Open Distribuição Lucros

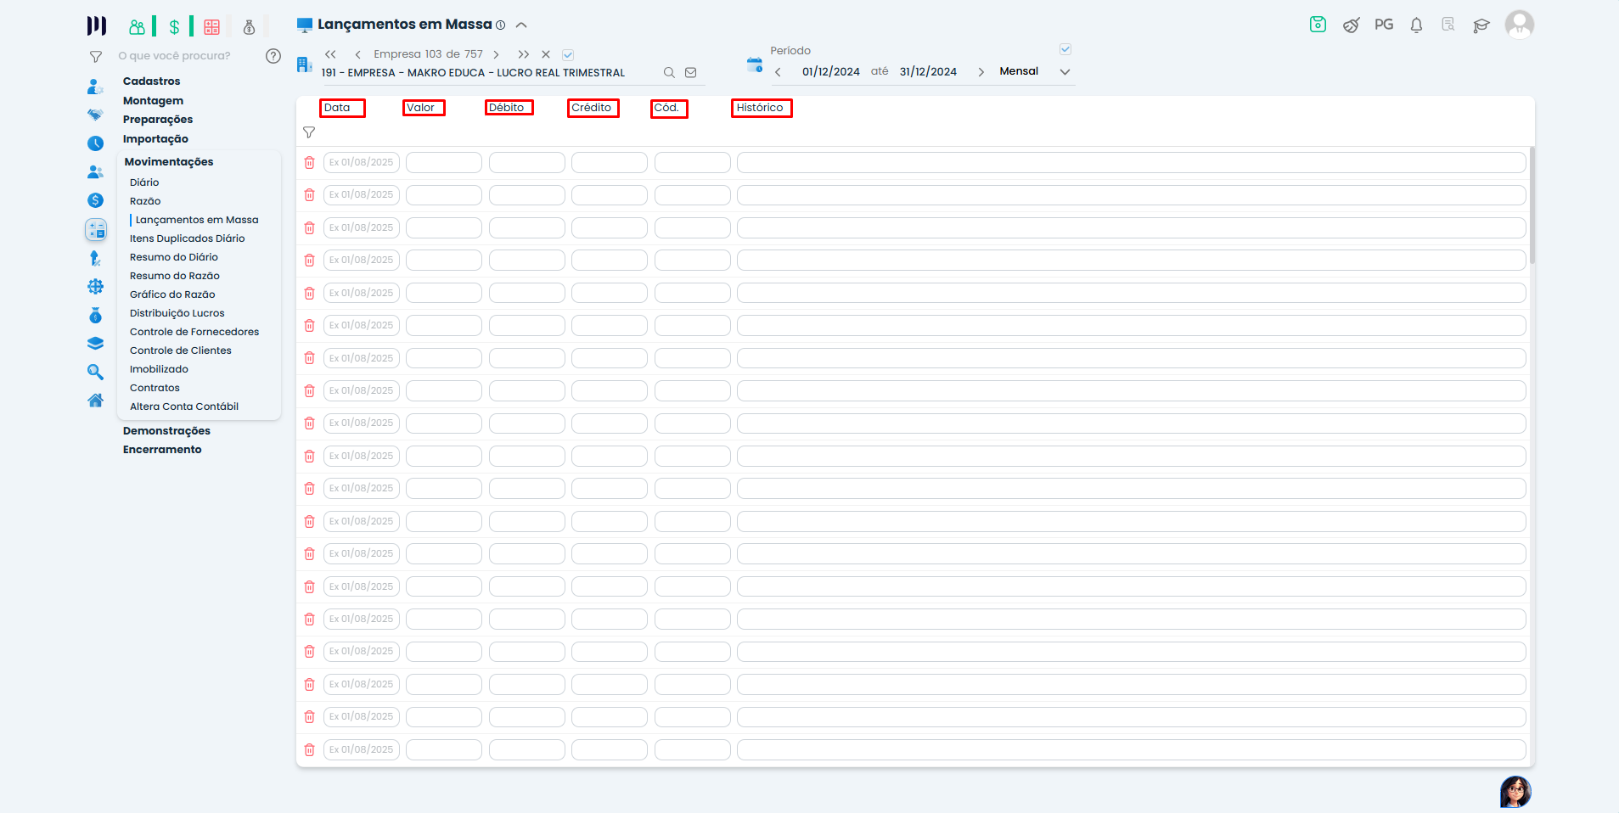177,313
